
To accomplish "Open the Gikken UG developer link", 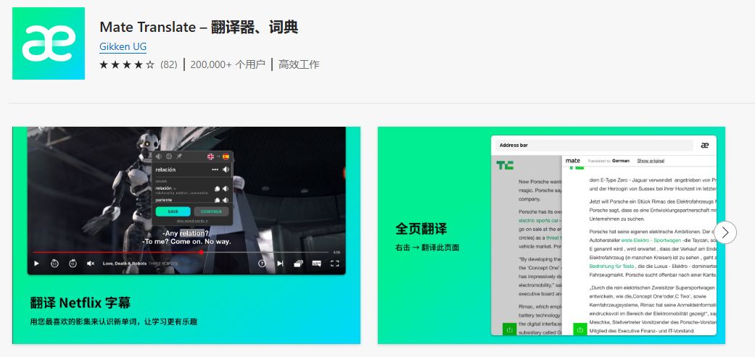I will coord(123,46).
